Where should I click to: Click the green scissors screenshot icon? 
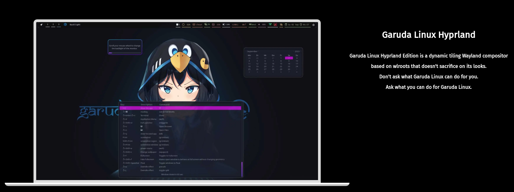click(270, 24)
